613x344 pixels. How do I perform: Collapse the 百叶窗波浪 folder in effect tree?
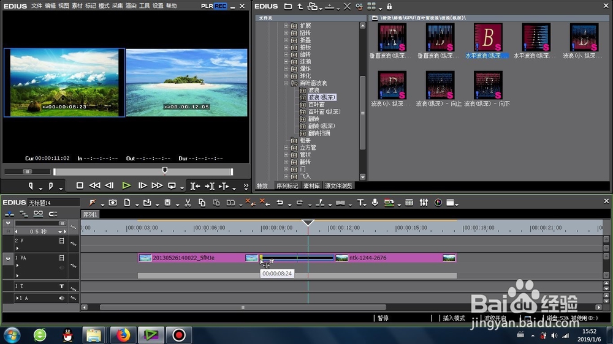click(x=286, y=83)
